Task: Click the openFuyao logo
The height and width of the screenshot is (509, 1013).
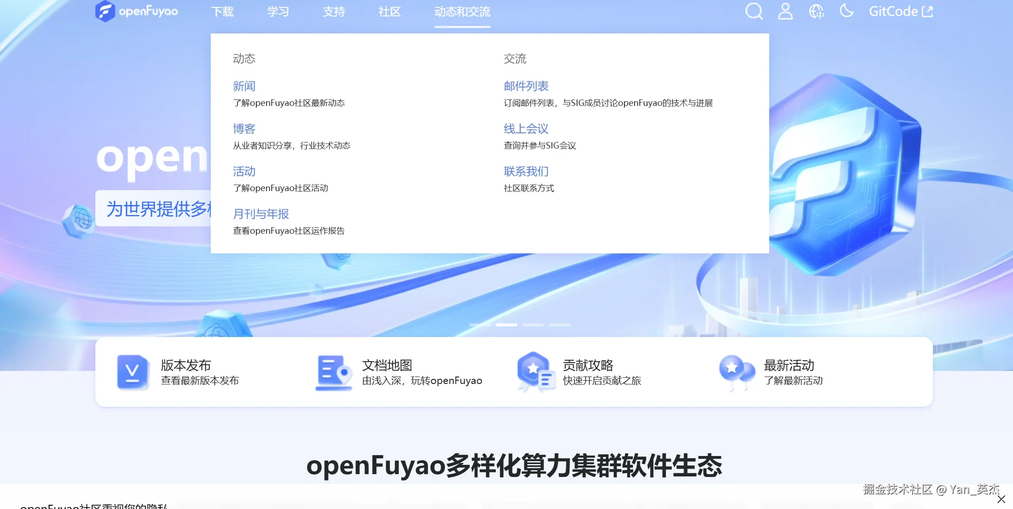Action: [x=136, y=11]
